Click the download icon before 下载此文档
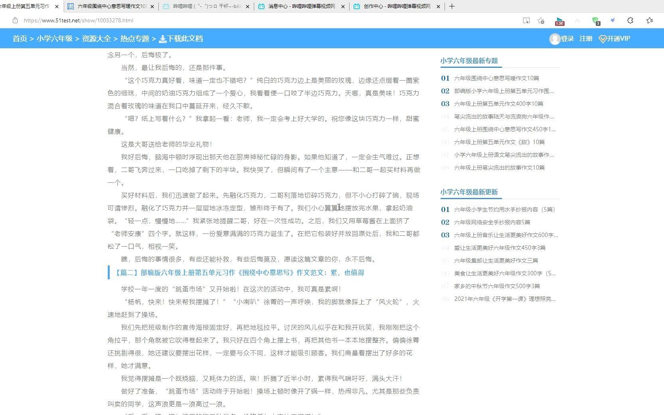The width and height of the screenshot is (664, 415). 162,39
